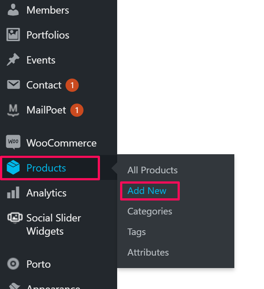This screenshot has height=289, width=264.
Task: Click the blue Products box icon
Action: click(13, 168)
